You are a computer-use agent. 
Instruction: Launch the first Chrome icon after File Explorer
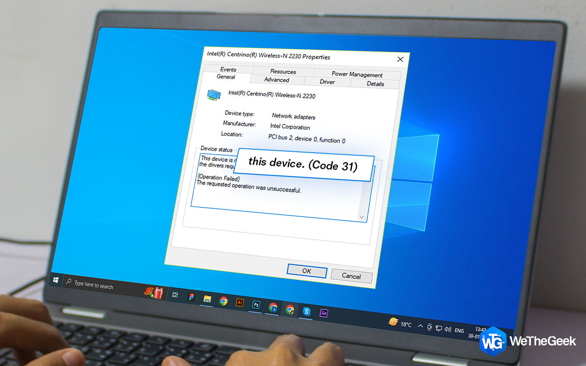[223, 301]
